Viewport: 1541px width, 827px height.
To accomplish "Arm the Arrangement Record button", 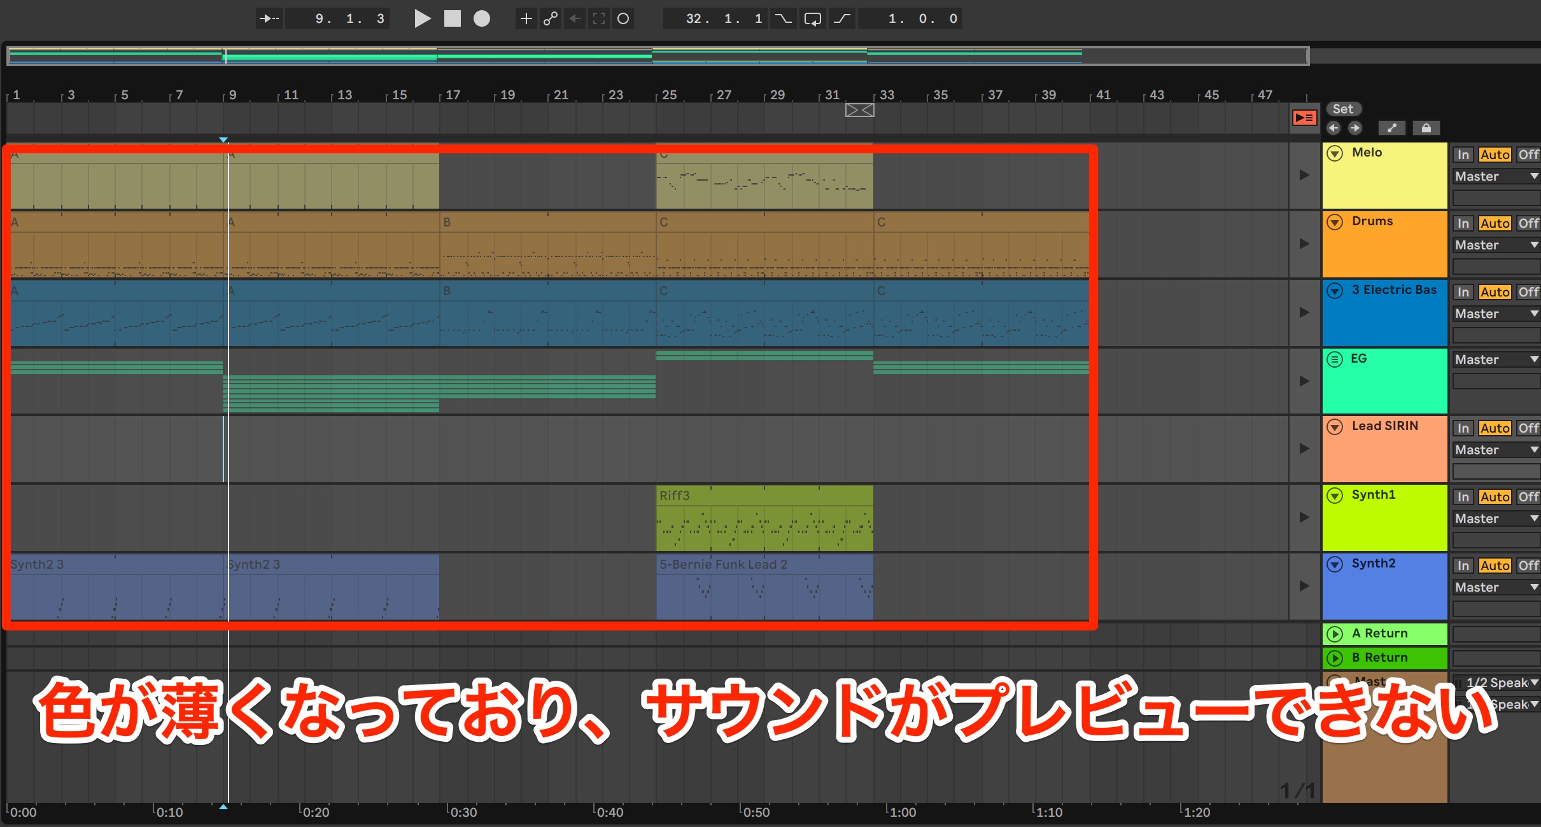I will point(482,18).
